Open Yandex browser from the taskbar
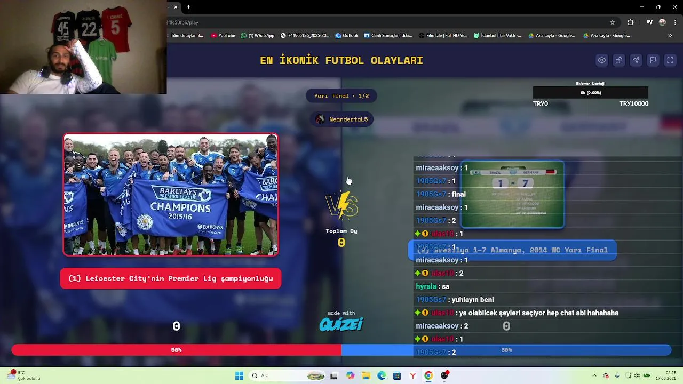The image size is (683, 384). tap(412, 375)
